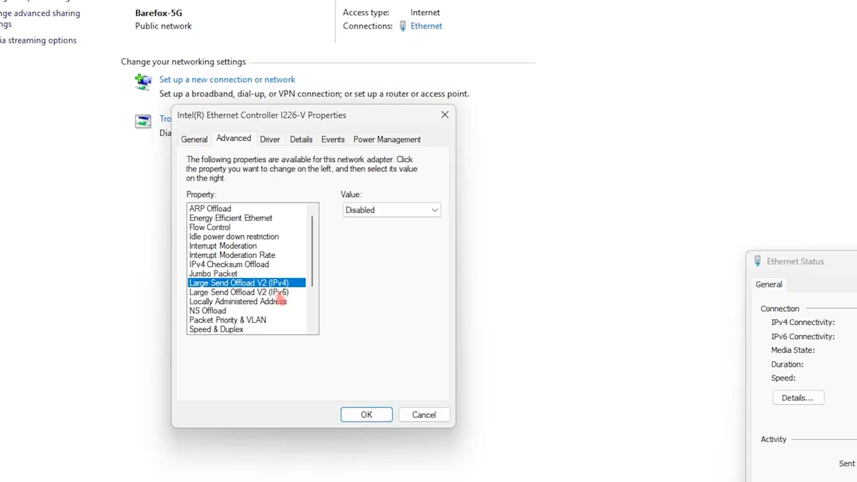The height and width of the screenshot is (482, 857).
Task: Go to the Power Management tab
Action: tap(387, 139)
